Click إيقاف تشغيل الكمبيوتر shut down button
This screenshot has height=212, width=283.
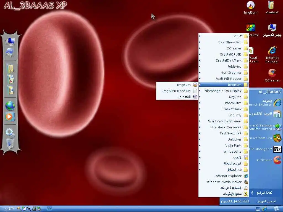click(x=235, y=201)
